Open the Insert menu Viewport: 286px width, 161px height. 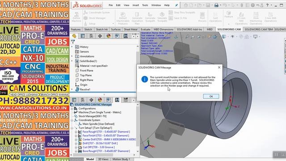[135, 5]
